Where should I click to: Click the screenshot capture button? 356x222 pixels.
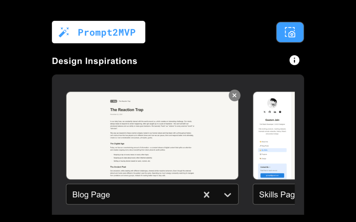point(290,32)
